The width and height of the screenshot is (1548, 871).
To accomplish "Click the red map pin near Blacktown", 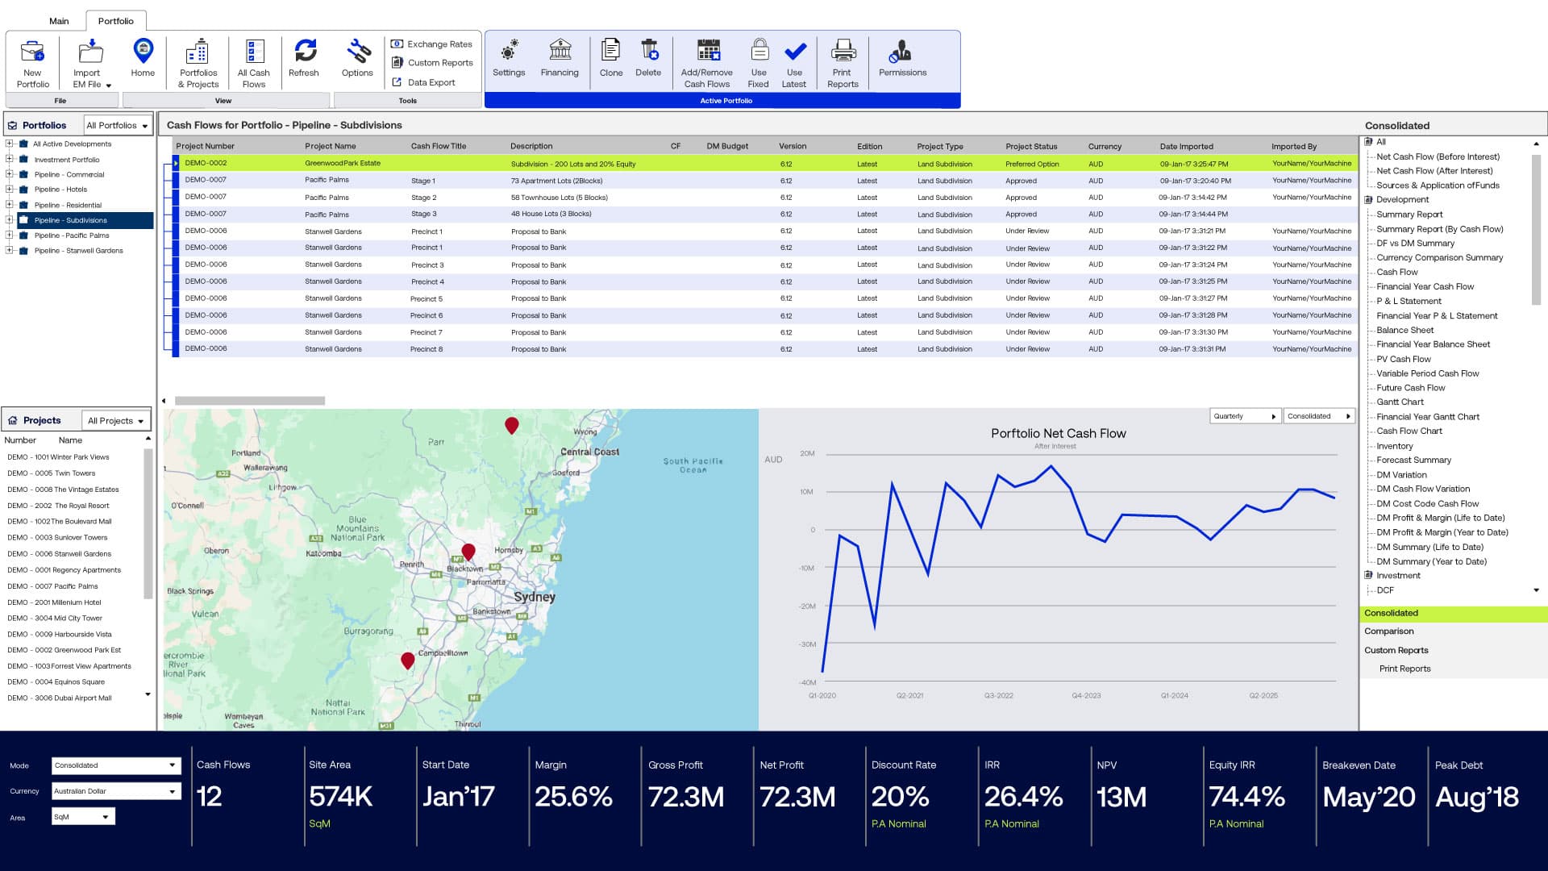I will (x=468, y=552).
